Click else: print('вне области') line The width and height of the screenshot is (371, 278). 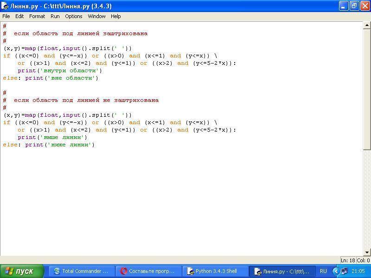point(51,78)
